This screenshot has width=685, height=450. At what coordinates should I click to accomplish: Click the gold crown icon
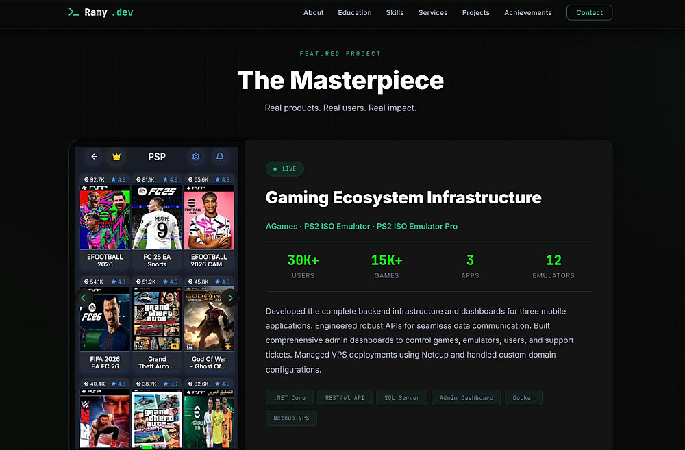[x=116, y=157]
